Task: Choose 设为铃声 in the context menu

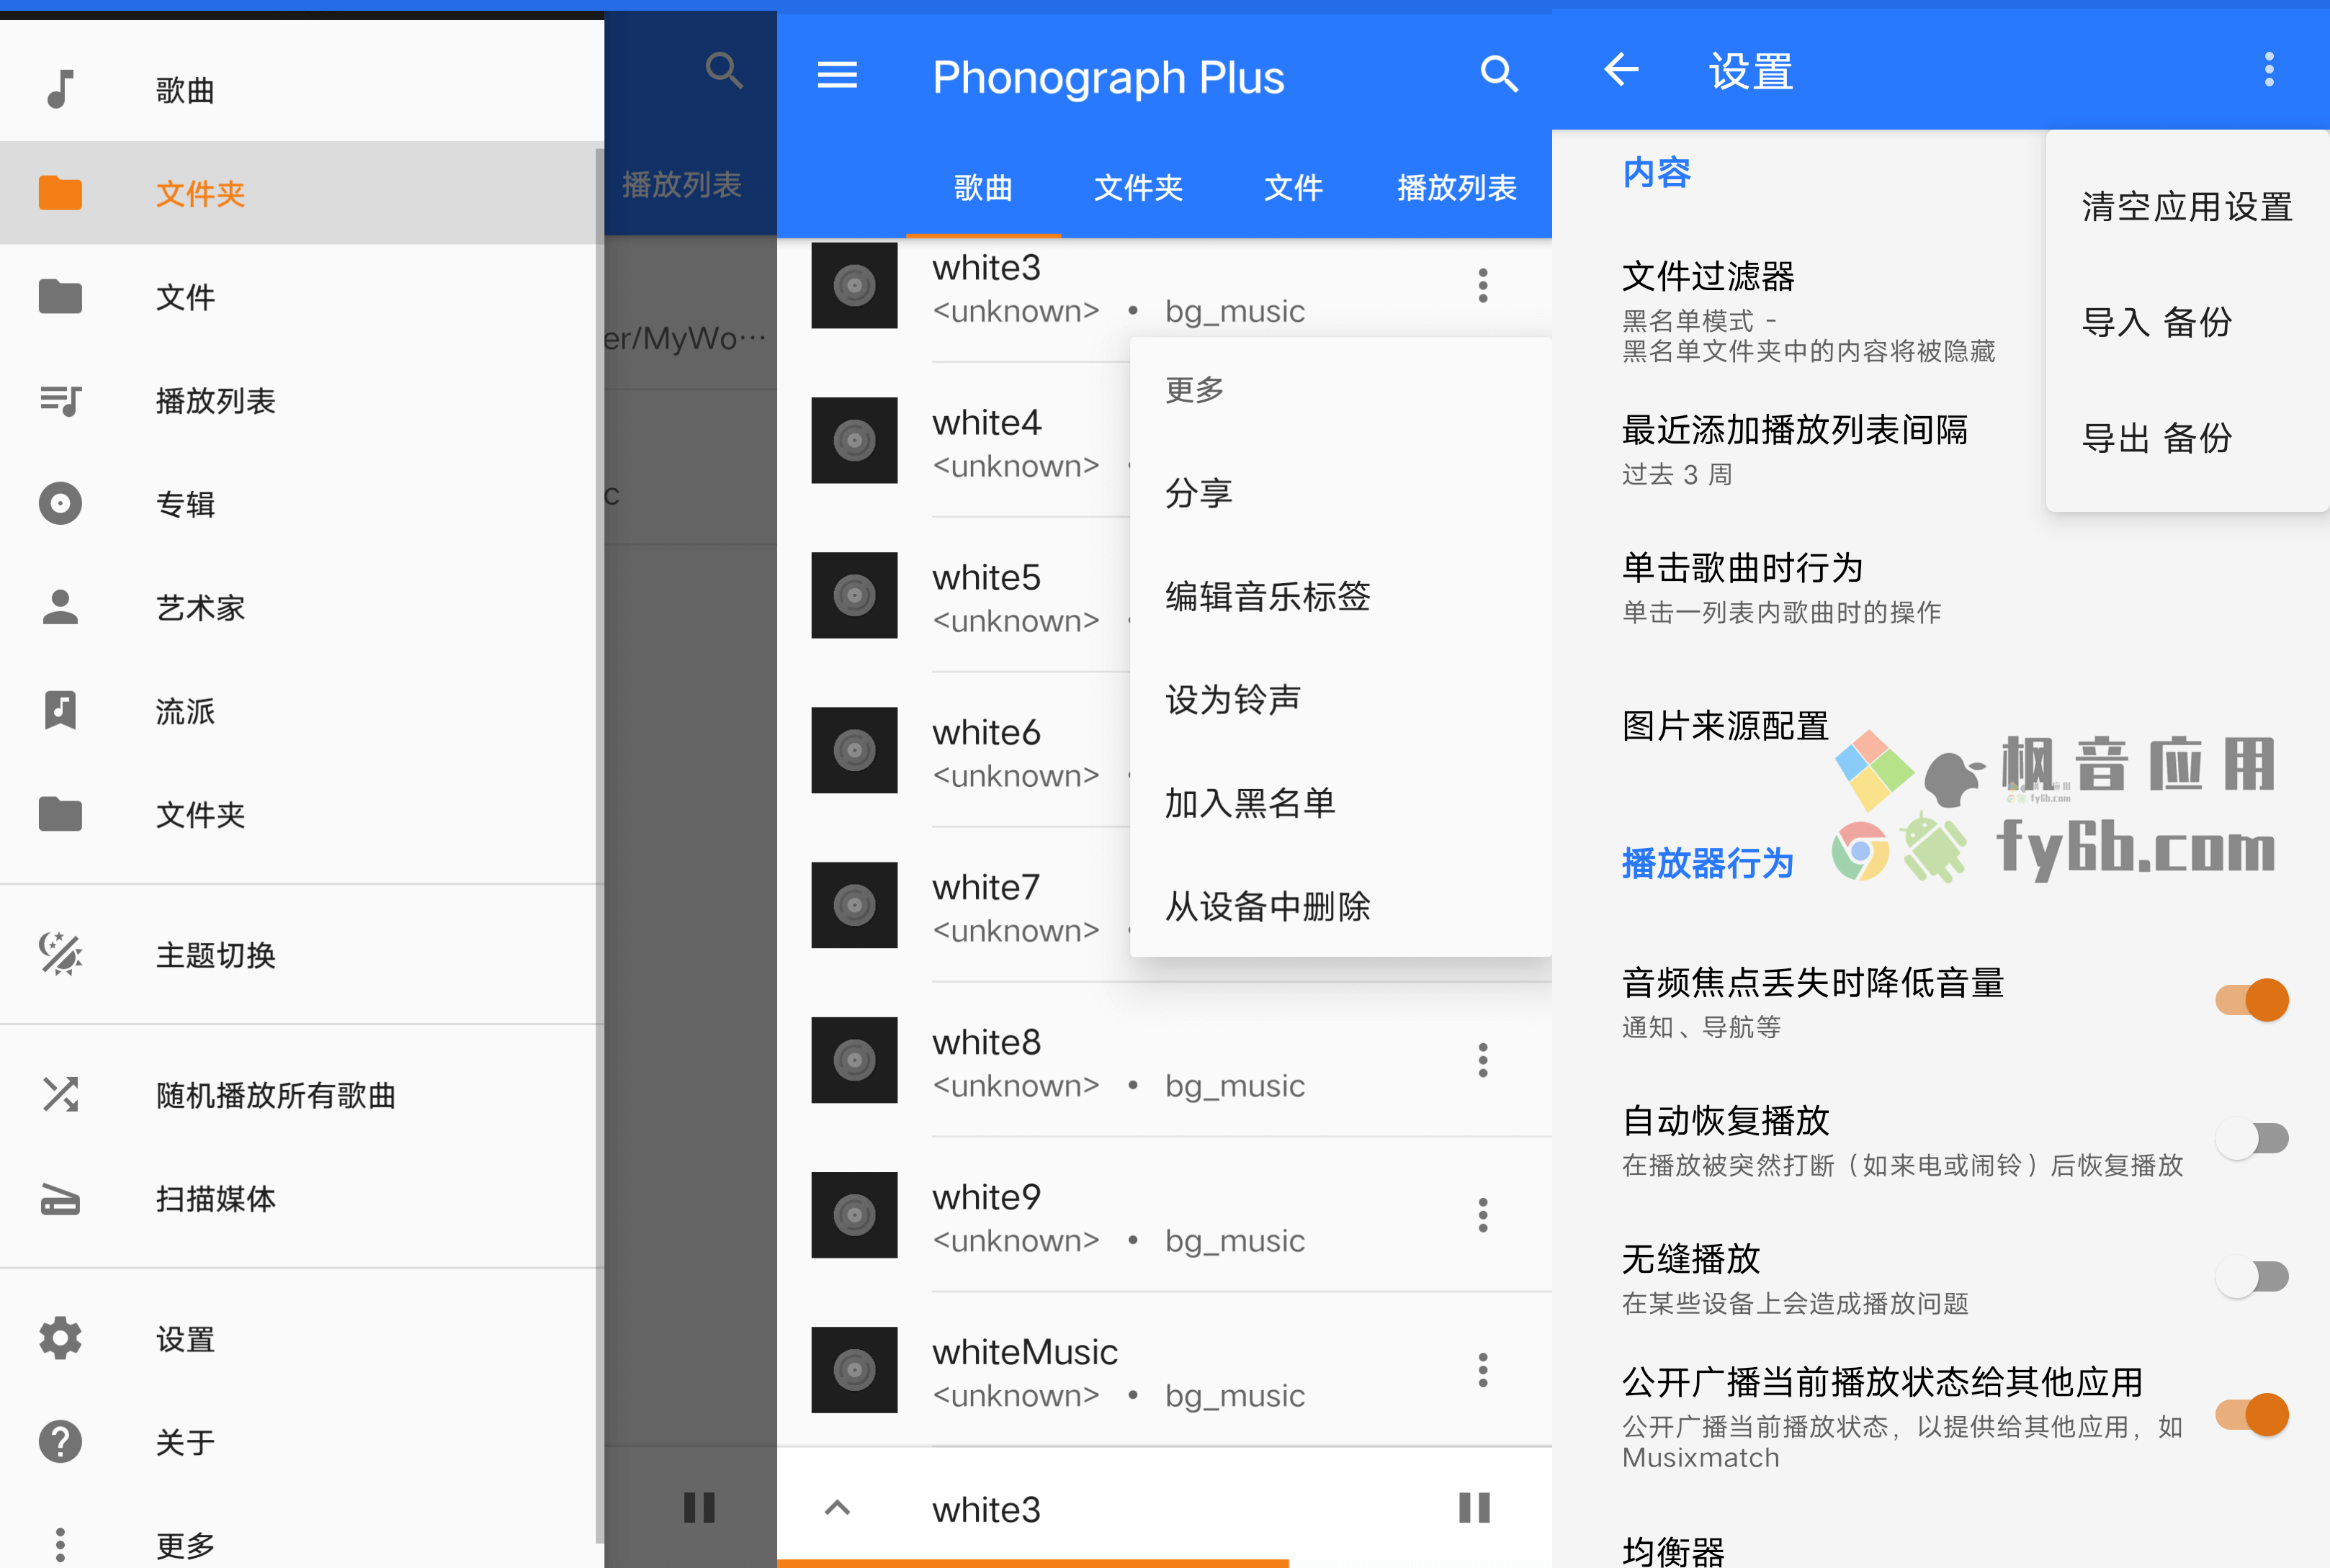Action: pyautogui.click(x=1340, y=699)
